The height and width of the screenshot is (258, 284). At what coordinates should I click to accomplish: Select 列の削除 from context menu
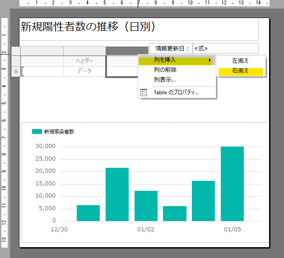165,70
